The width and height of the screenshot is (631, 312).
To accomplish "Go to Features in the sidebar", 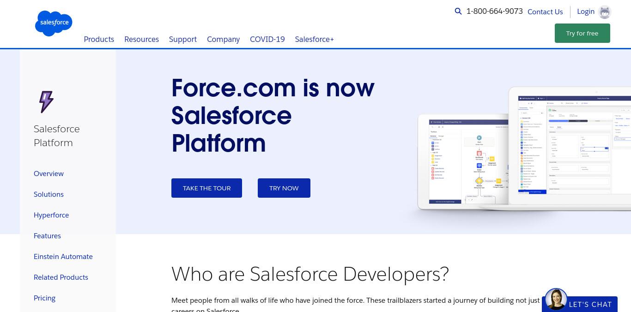I will [x=47, y=236].
